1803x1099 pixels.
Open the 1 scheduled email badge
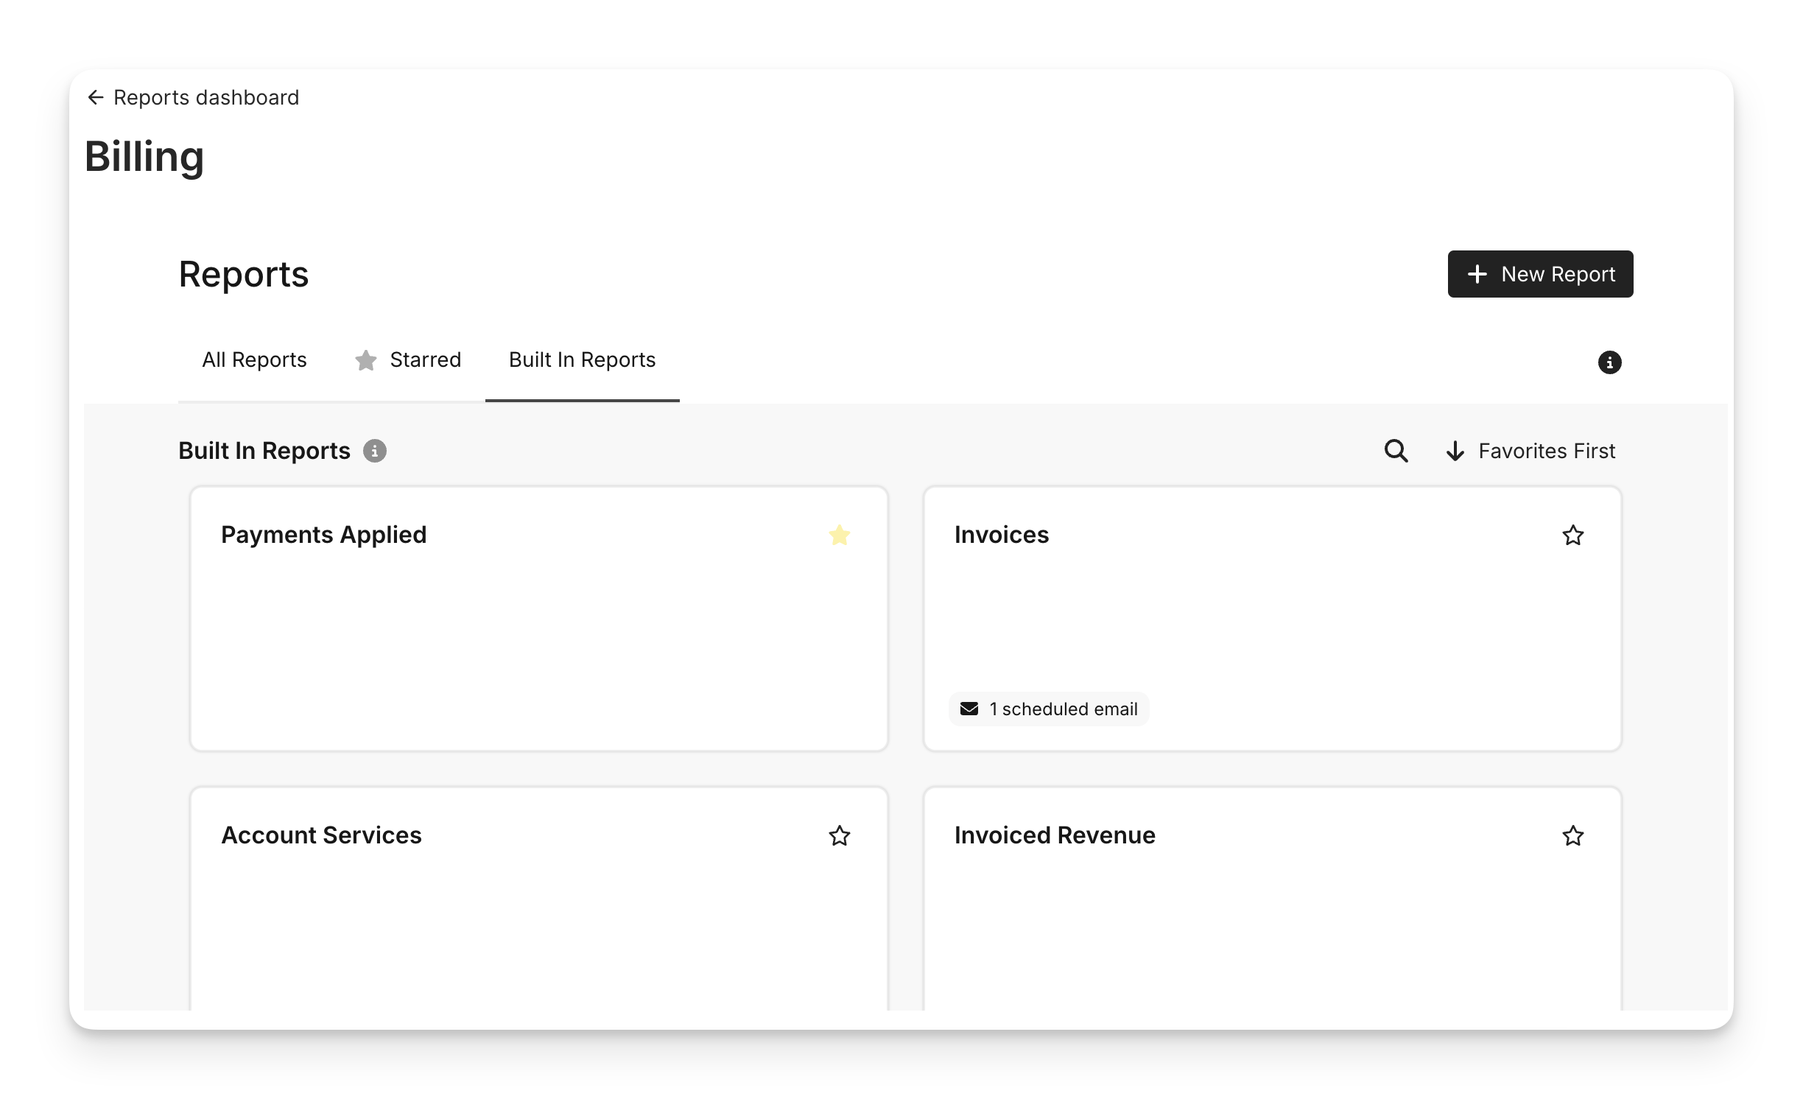(1063, 709)
